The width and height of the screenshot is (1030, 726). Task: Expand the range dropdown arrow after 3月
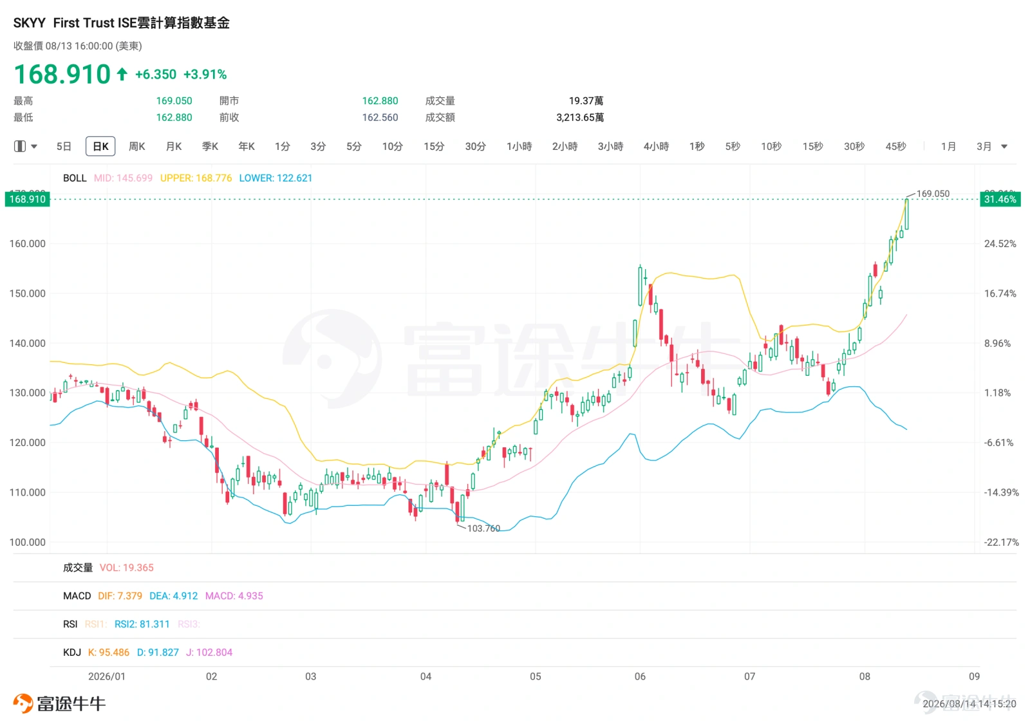point(1004,147)
